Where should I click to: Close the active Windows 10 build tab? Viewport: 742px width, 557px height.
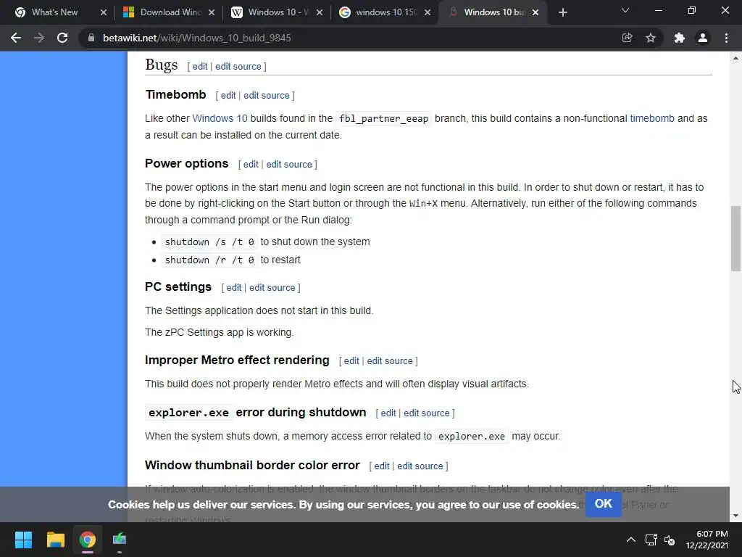coord(535,12)
